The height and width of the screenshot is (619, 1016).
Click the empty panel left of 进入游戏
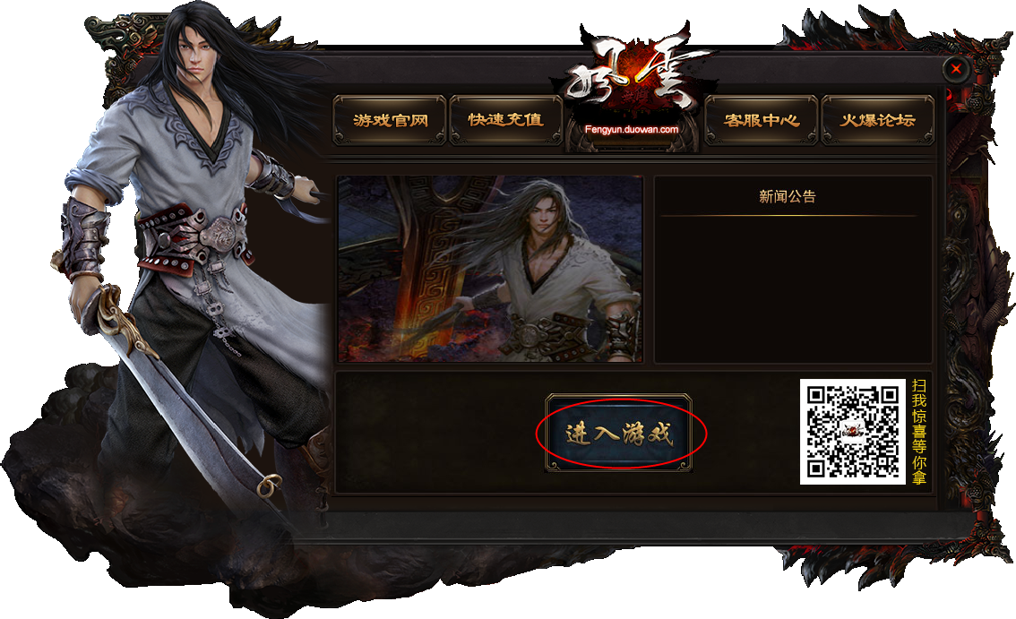[441, 433]
